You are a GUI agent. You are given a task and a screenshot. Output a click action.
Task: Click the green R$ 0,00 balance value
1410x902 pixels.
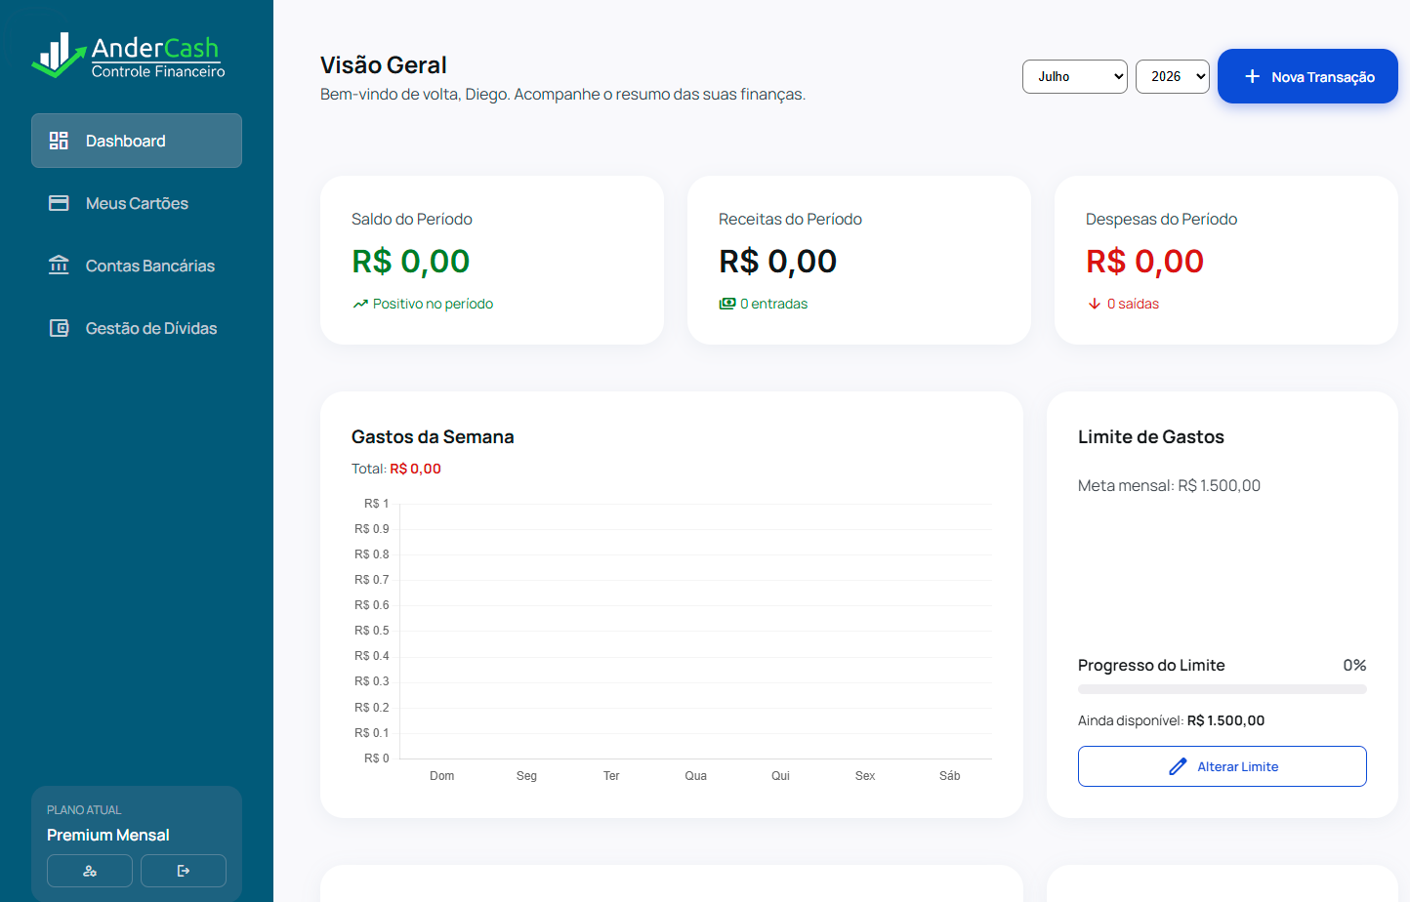[411, 262]
